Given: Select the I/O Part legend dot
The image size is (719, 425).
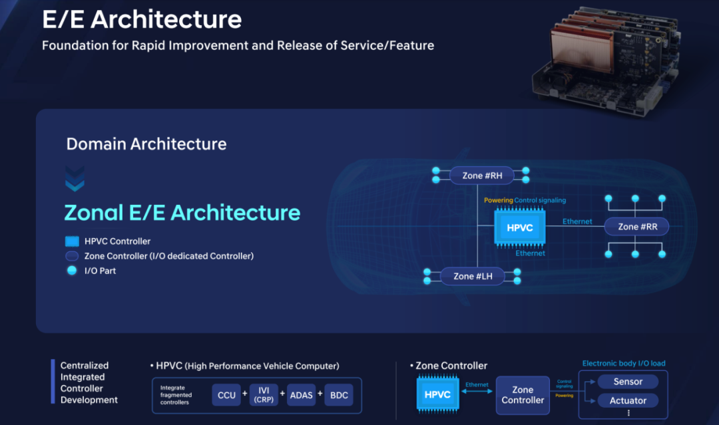Looking at the screenshot, I should [72, 271].
